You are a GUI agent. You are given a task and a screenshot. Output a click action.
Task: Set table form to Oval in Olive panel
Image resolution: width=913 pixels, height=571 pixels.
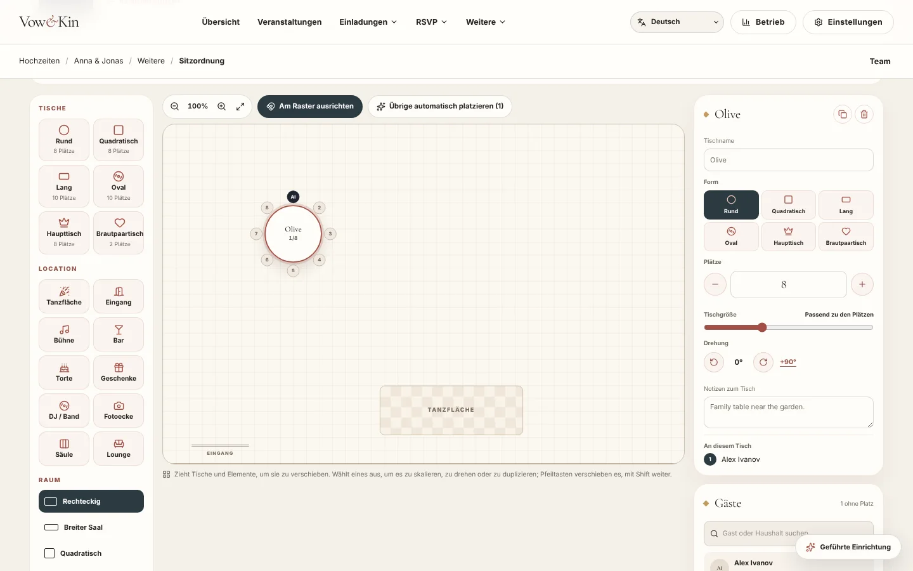[731, 237]
